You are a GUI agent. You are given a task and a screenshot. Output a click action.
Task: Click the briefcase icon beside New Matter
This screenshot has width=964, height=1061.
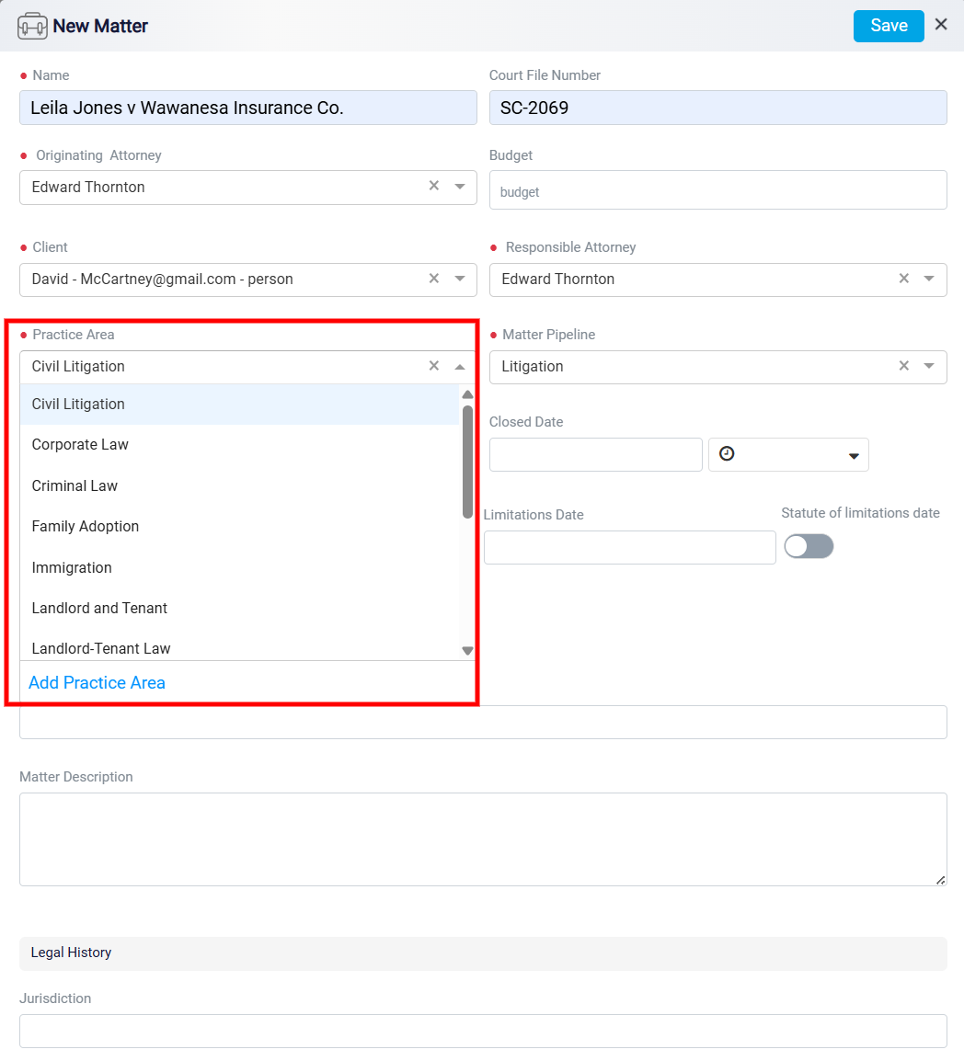[32, 27]
